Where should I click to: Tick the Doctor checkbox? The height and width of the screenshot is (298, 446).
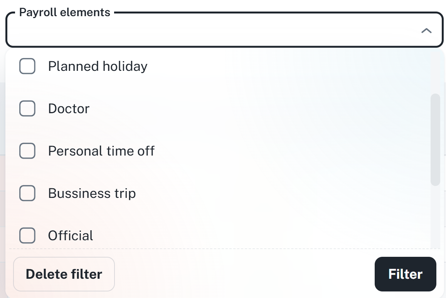(27, 109)
